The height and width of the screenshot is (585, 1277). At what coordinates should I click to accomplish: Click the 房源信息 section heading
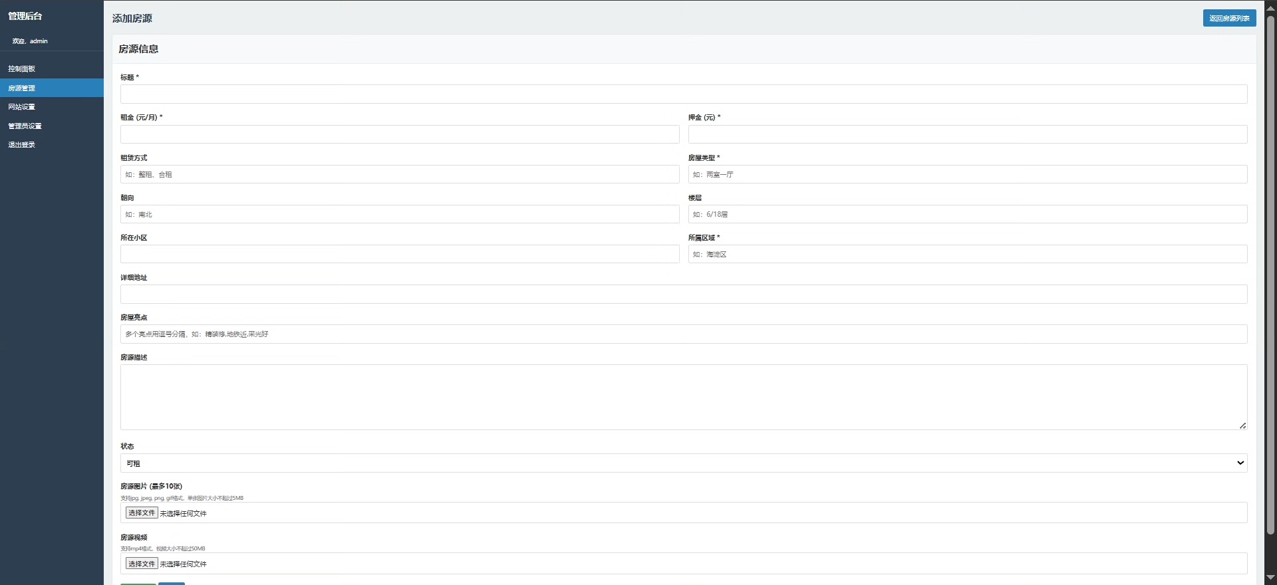[138, 49]
